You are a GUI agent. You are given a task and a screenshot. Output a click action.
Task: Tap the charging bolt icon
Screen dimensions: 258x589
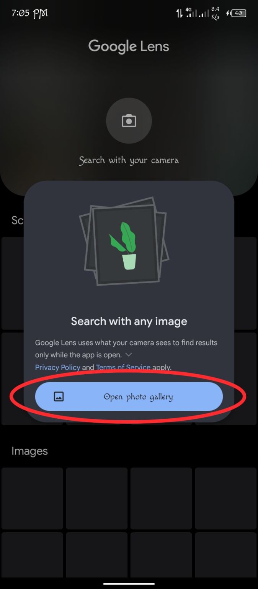coord(229,13)
